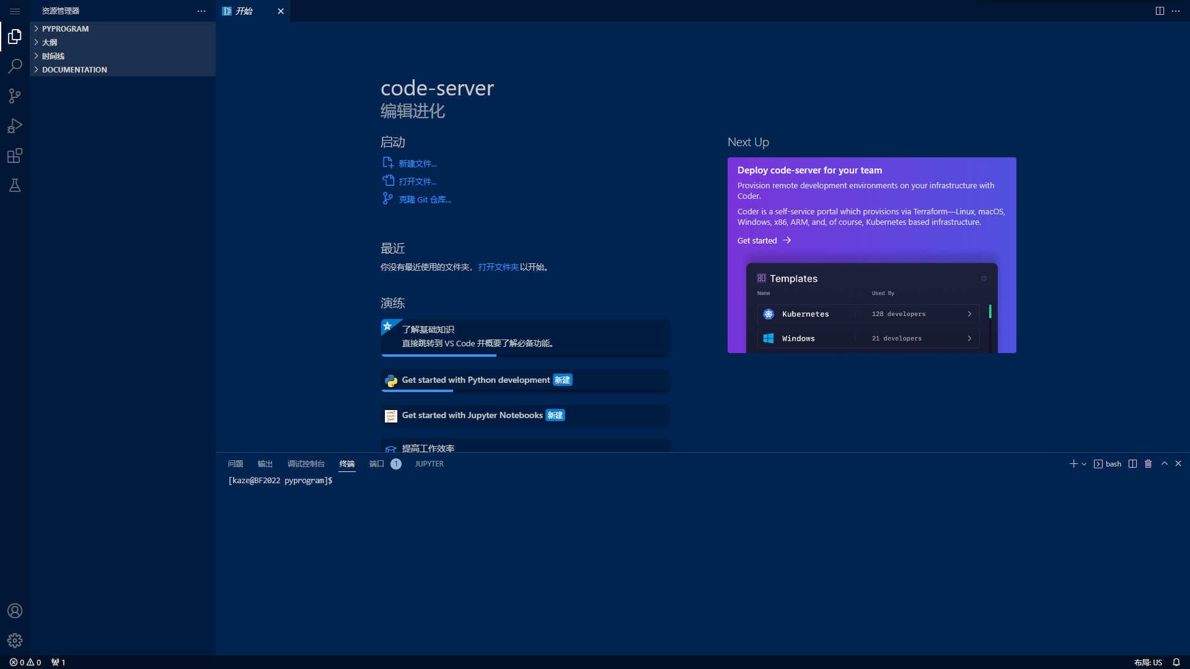Image resolution: width=1190 pixels, height=669 pixels.
Task: Click the Explorer/资源管理器 sidebar icon
Action: 15,37
